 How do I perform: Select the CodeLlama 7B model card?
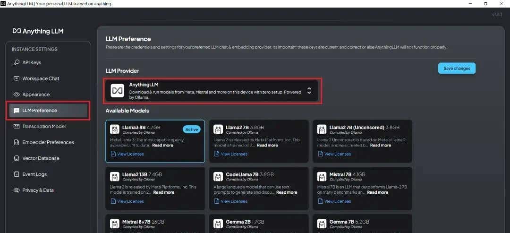tap(258, 187)
